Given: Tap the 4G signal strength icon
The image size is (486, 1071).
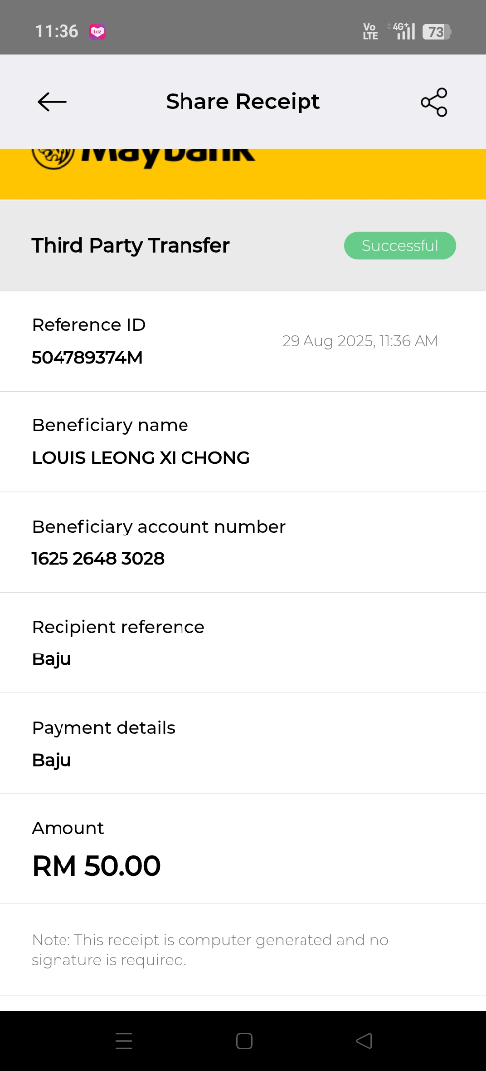Looking at the screenshot, I should point(402,31).
